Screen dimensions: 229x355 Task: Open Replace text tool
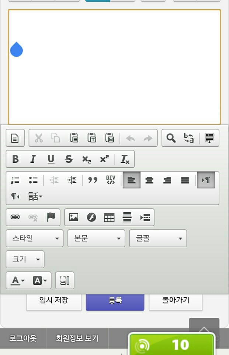[x=188, y=138]
